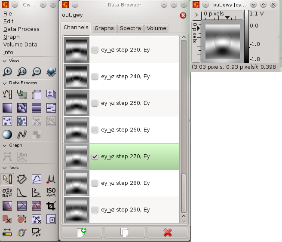
Task: Collapse the View section in toolbox
Action: (5, 61)
